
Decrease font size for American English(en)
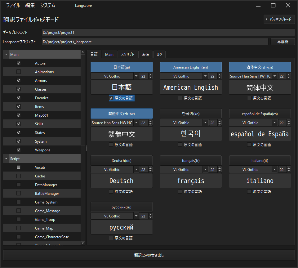220,78
